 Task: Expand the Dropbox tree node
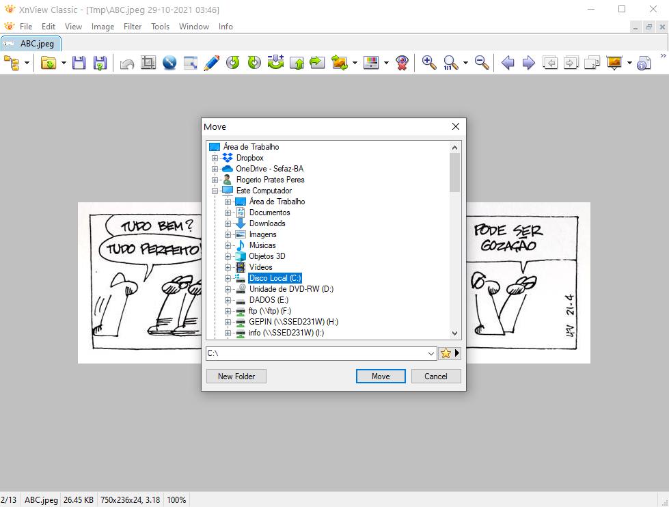(x=215, y=158)
